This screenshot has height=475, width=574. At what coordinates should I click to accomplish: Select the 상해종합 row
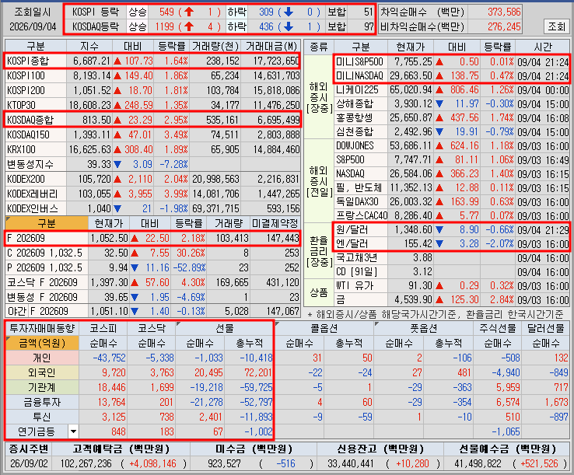452,104
